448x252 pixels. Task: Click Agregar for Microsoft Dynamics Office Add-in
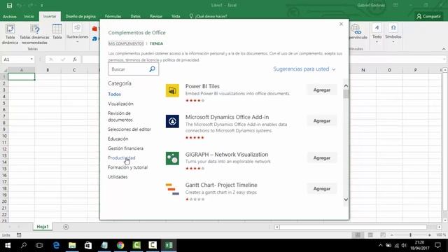(x=322, y=121)
